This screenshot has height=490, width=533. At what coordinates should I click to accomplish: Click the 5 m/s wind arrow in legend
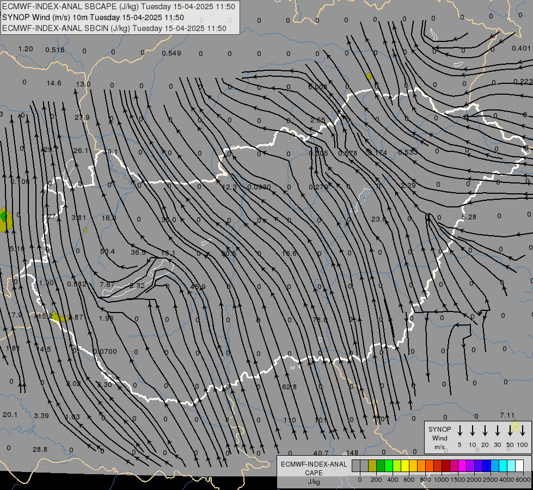(460, 431)
